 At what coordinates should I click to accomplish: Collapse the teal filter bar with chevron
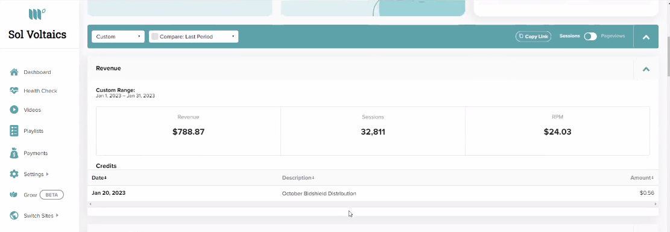click(x=646, y=37)
